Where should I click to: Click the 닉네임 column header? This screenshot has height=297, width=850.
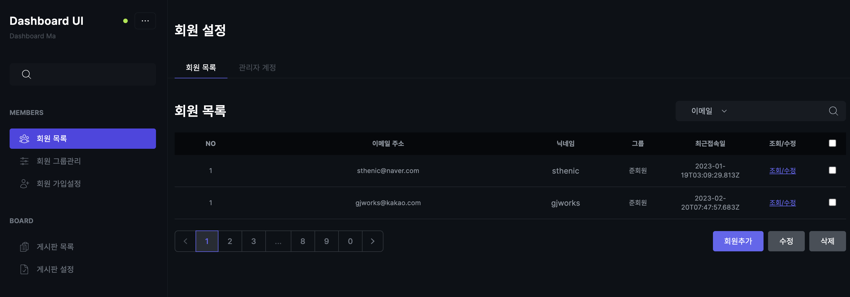coord(565,143)
